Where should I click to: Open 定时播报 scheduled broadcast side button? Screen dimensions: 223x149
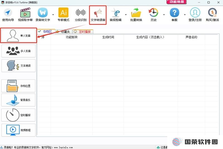18,115
